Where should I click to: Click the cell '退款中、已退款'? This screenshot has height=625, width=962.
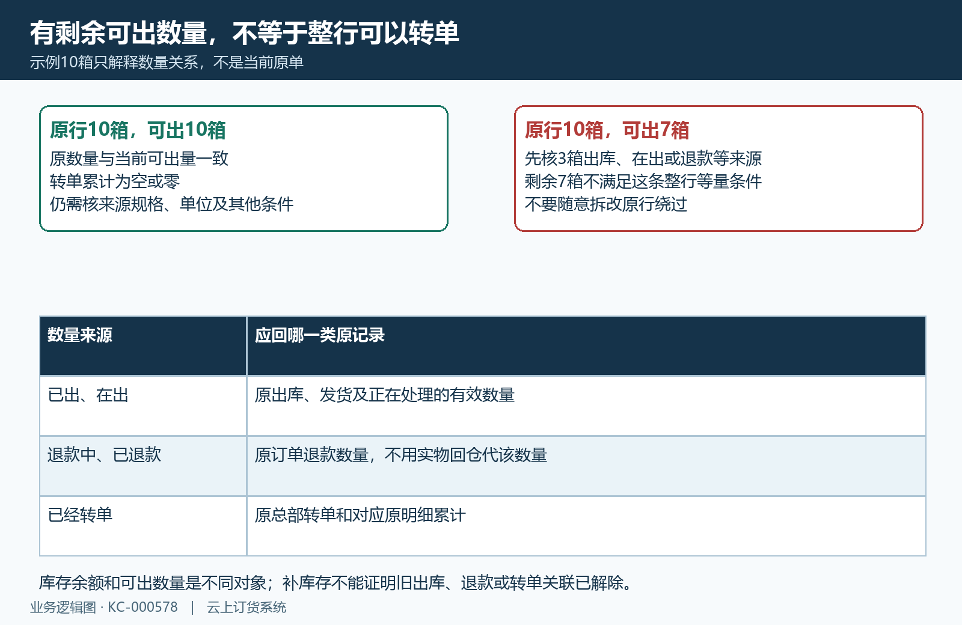143,466
